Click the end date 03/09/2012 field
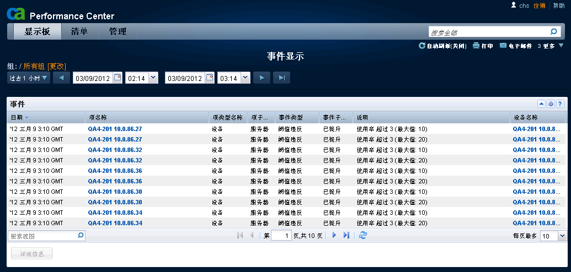Viewport: 571px width, 272px height. click(x=185, y=78)
